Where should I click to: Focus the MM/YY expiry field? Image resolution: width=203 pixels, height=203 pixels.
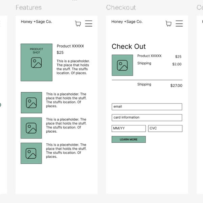point(129,129)
